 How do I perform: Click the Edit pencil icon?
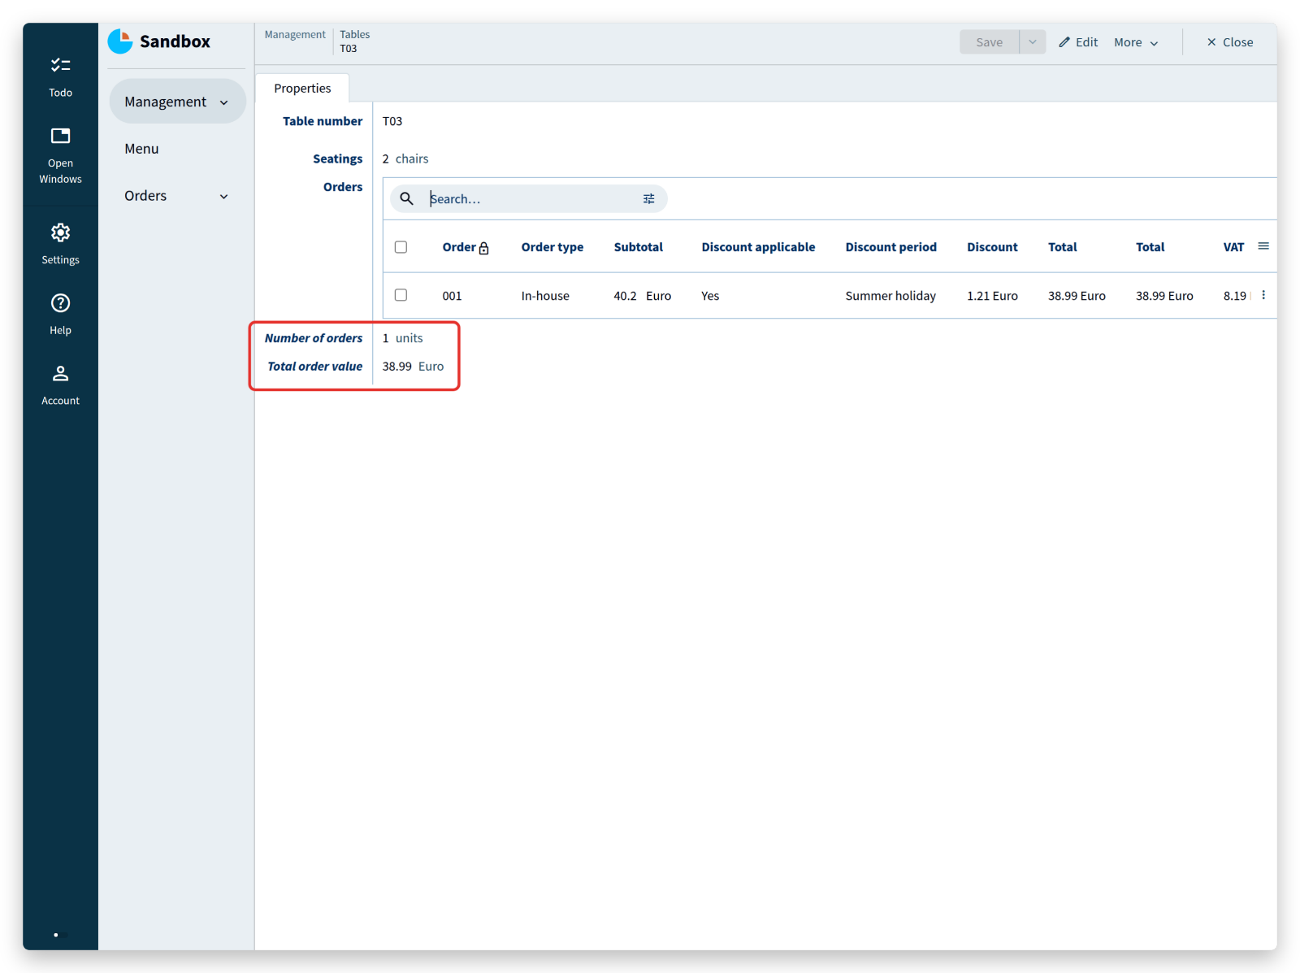click(1064, 42)
